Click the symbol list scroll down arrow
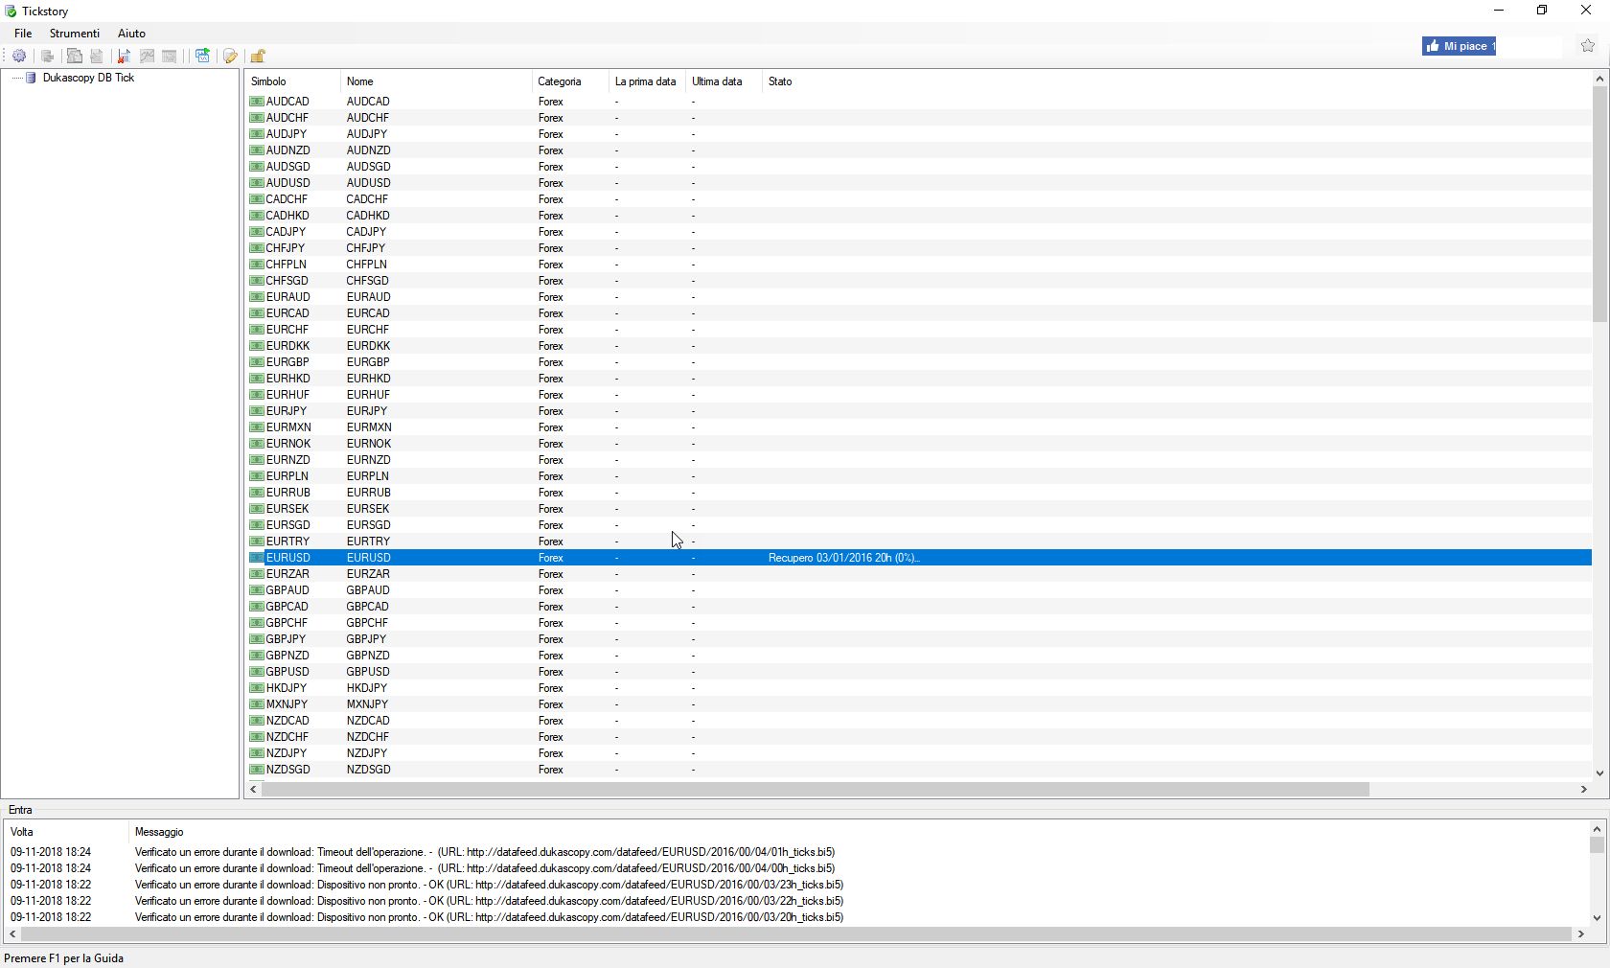The image size is (1610, 968). pyautogui.click(x=1599, y=772)
